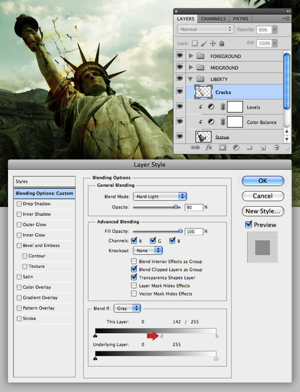The height and width of the screenshot is (392, 300).
Task: Click the Cancel button
Action: (x=263, y=196)
